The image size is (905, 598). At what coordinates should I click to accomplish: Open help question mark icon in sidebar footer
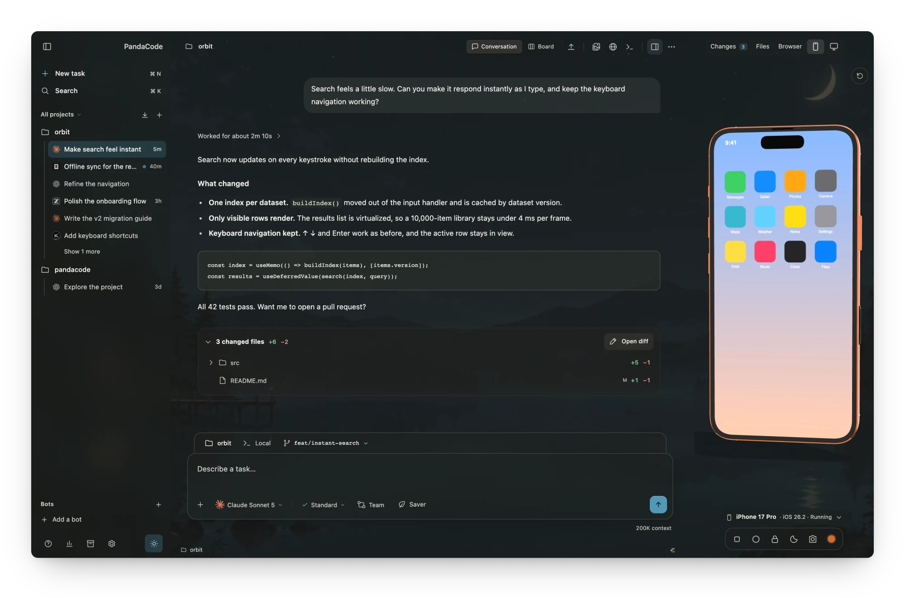[48, 544]
